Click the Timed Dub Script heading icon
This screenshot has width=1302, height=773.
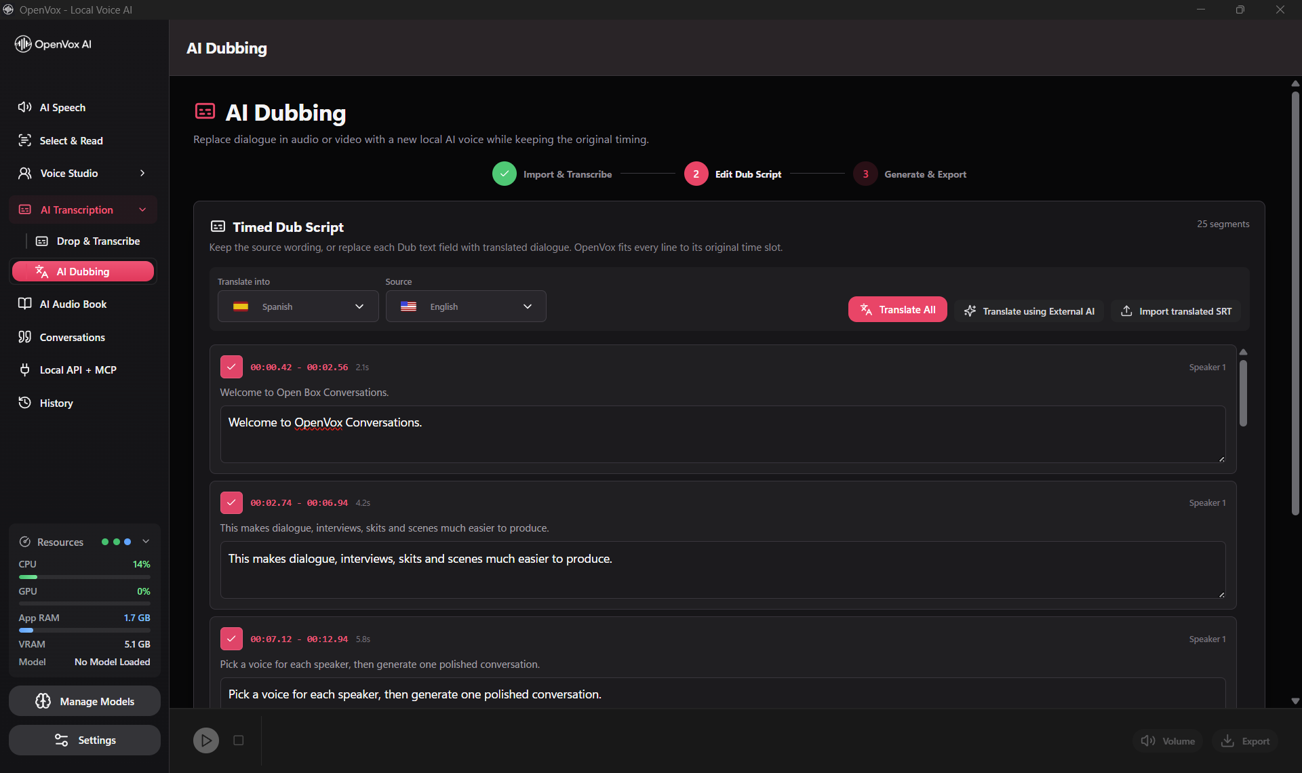pos(218,226)
